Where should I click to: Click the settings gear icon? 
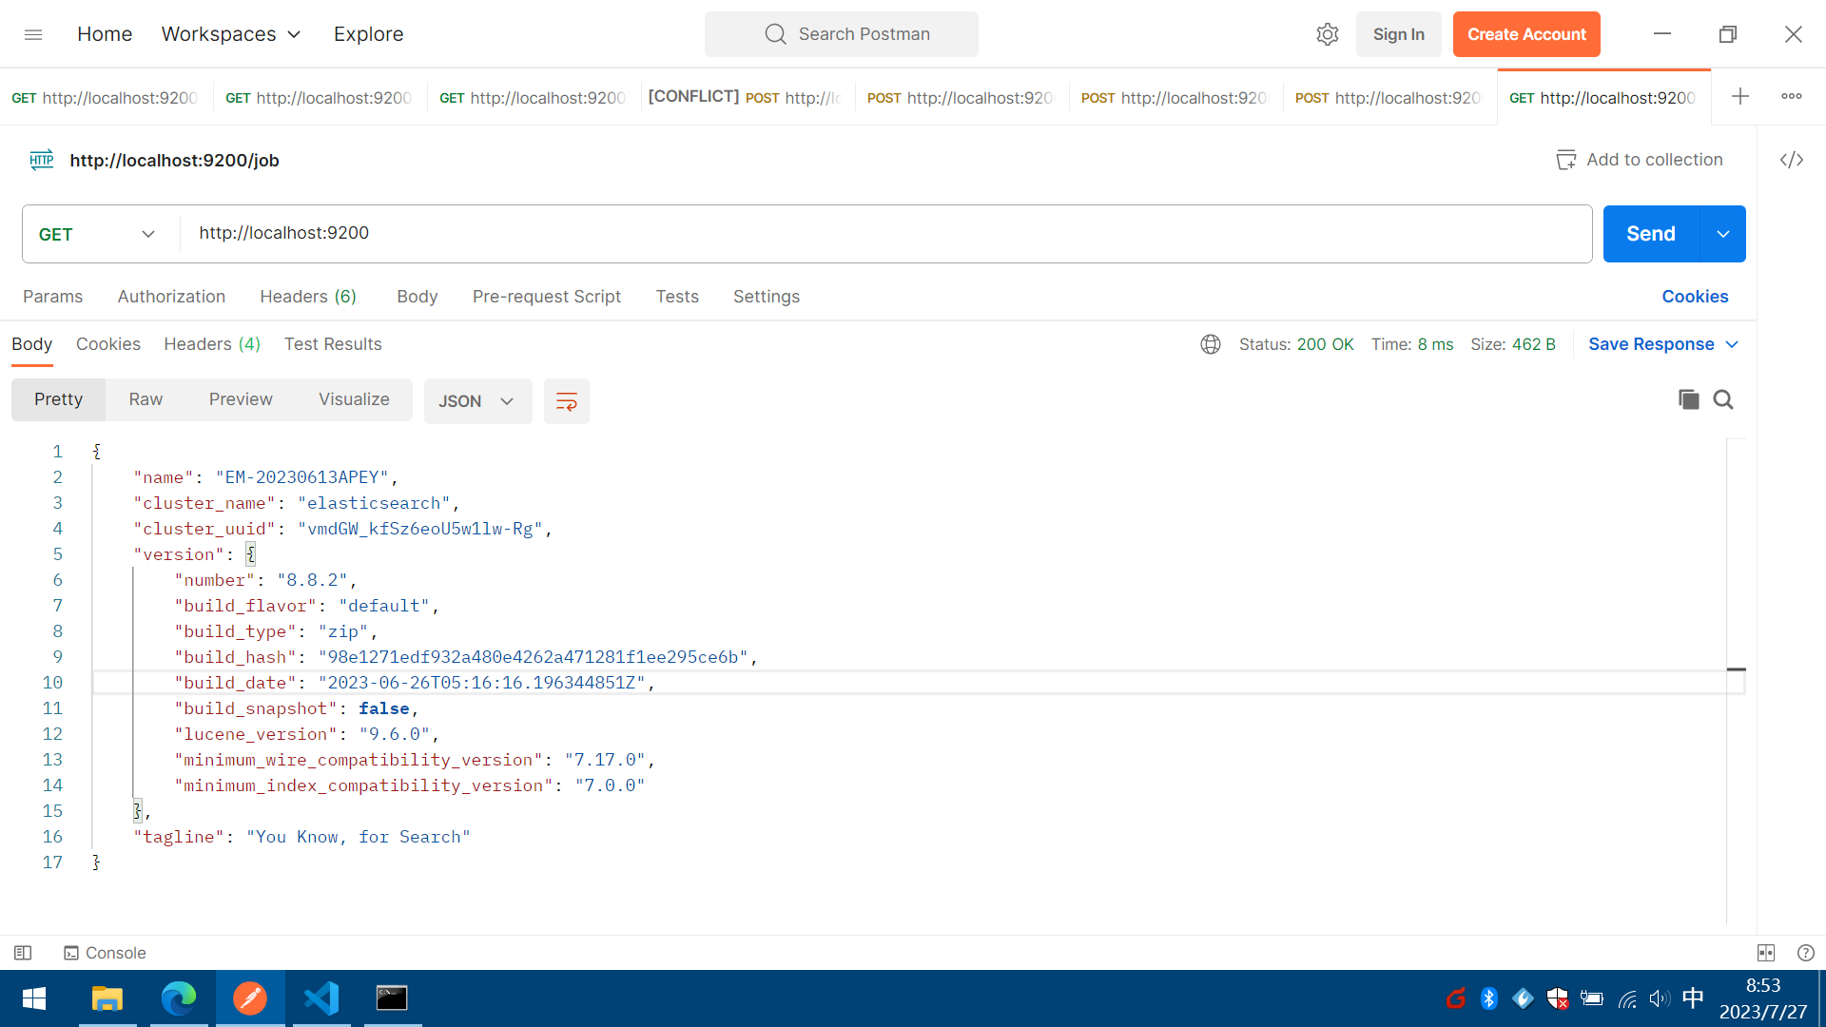click(x=1327, y=34)
